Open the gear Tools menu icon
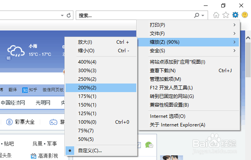251x160 pixels. [235, 15]
